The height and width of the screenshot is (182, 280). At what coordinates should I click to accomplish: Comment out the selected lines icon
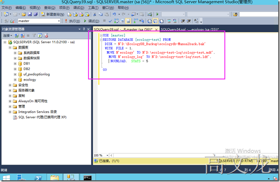tap(169, 21)
